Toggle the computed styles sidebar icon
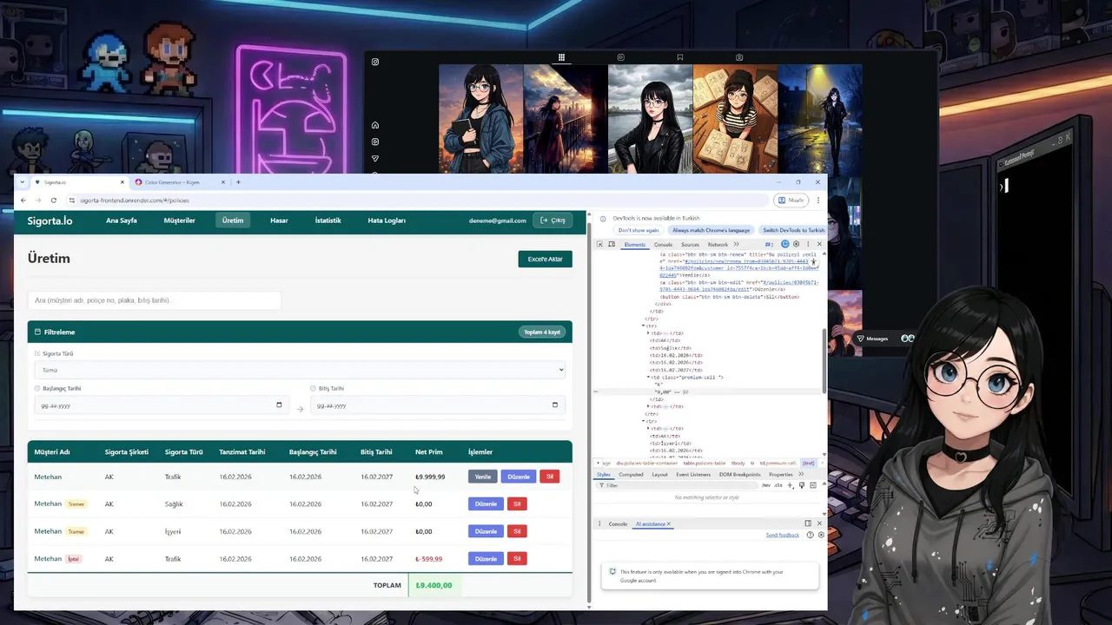Screen dimensions: 1112x625 coord(813,485)
